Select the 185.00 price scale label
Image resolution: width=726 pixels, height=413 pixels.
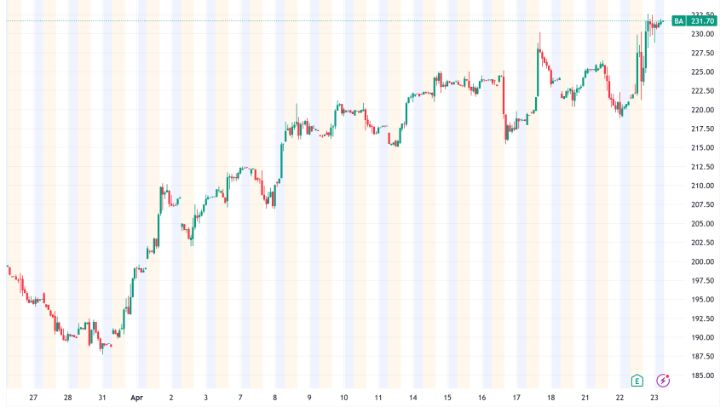coord(703,376)
